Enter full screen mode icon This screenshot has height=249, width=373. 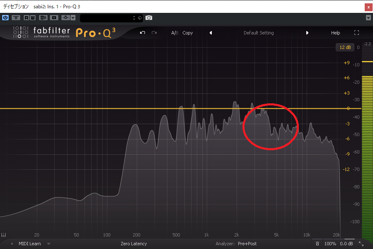tap(356, 33)
